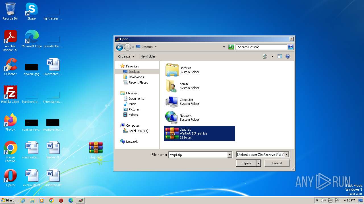The image size is (364, 204).
Task: Select FileZilla Client desktop shortcut
Action: pos(10,94)
